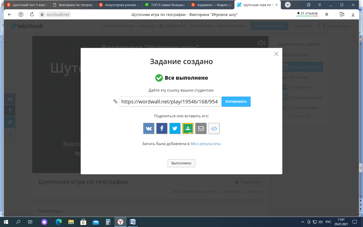Expand the uliyasaveleva account dropdown

tap(336, 26)
